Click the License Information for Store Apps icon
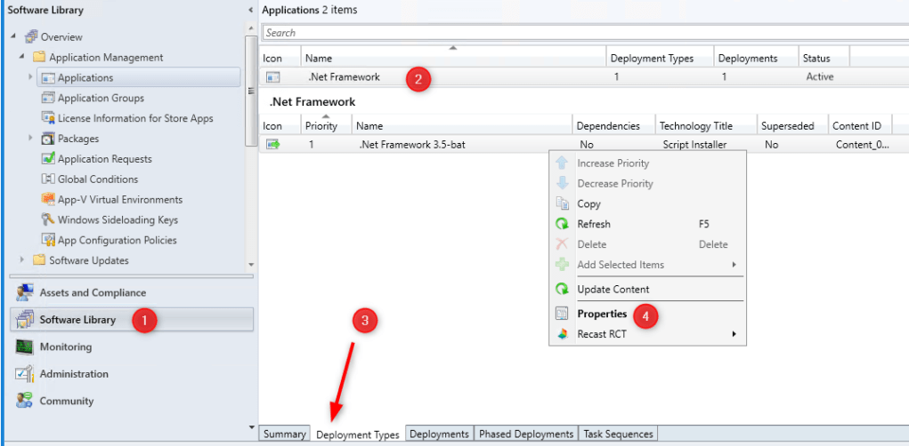Viewport: 909px width, 446px height. 49,118
